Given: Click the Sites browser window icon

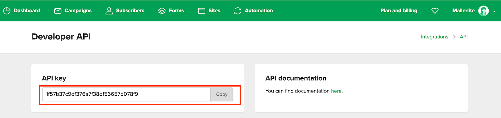Looking at the screenshot, I should tap(202, 11).
